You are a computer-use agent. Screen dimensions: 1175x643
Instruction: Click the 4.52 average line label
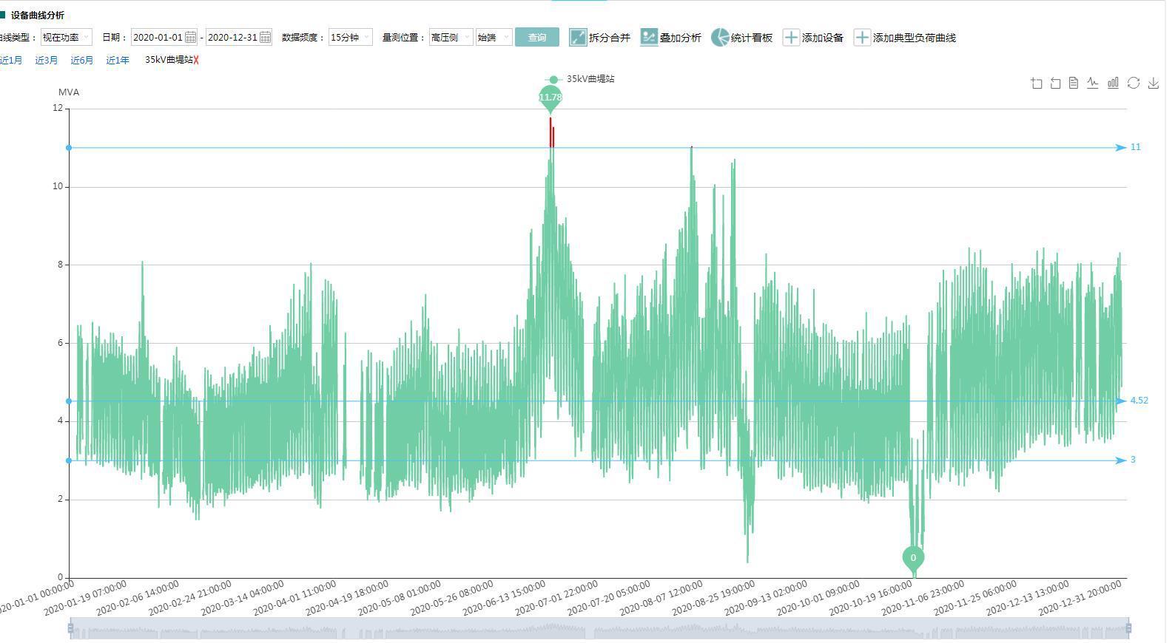coord(1139,401)
